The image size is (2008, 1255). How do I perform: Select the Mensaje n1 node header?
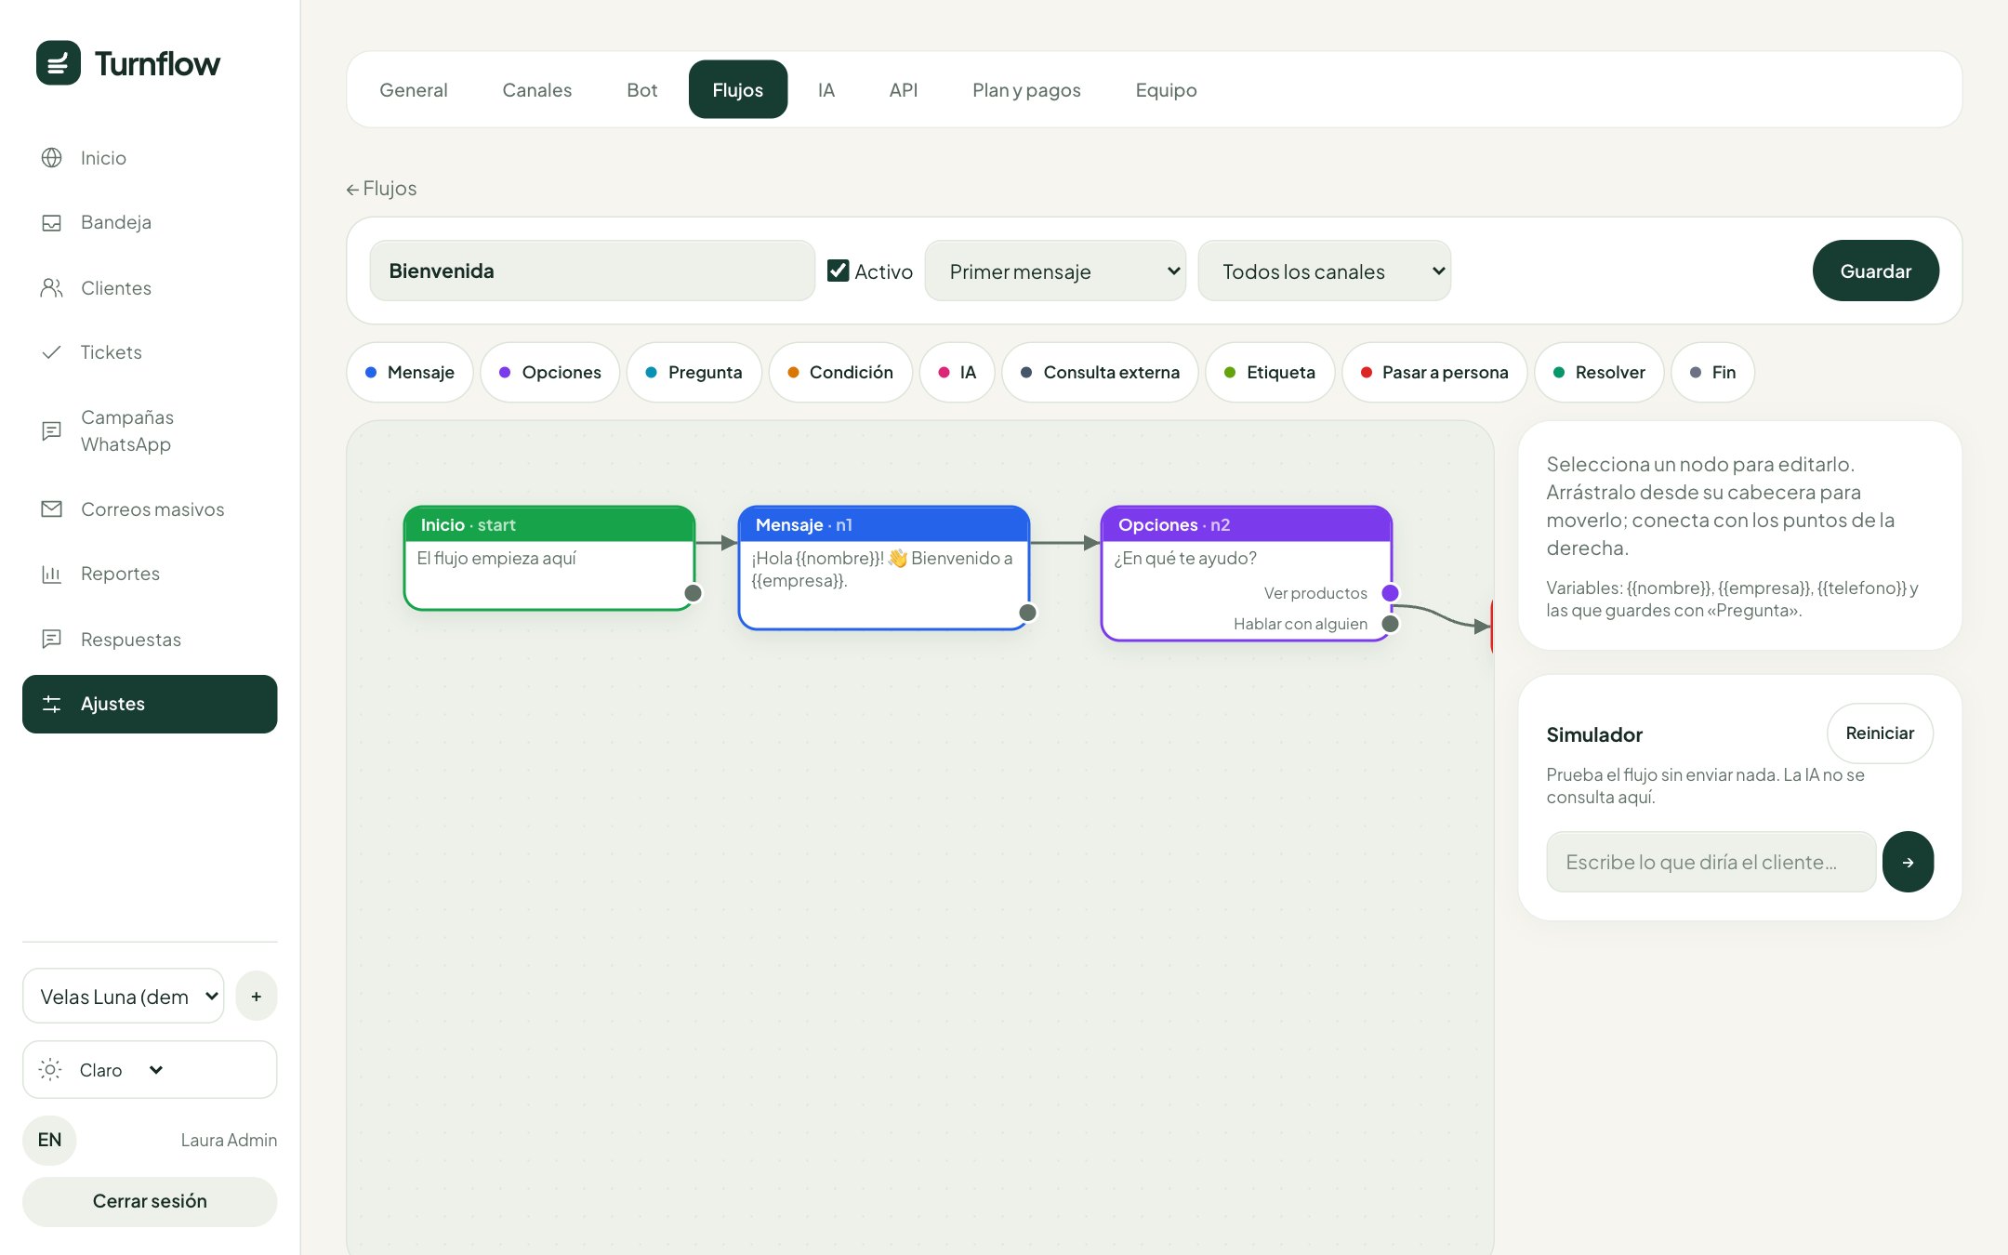pyautogui.click(x=884, y=525)
